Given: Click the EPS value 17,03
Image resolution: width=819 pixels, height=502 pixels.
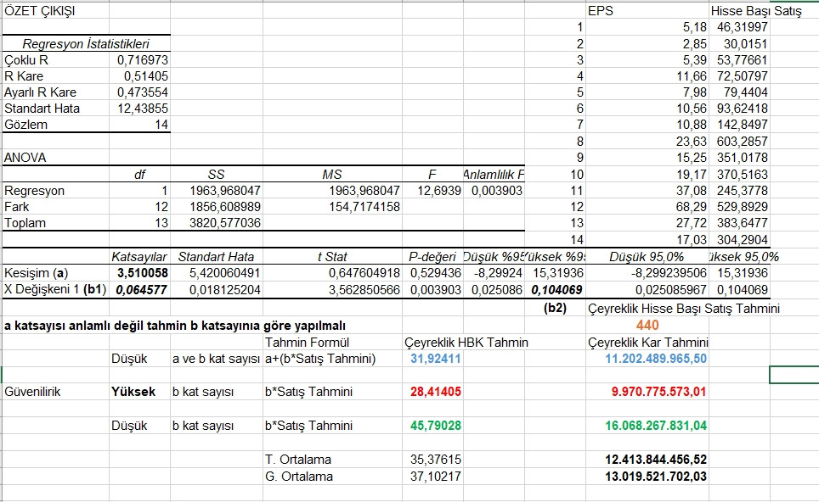Looking at the screenshot, I should (692, 240).
